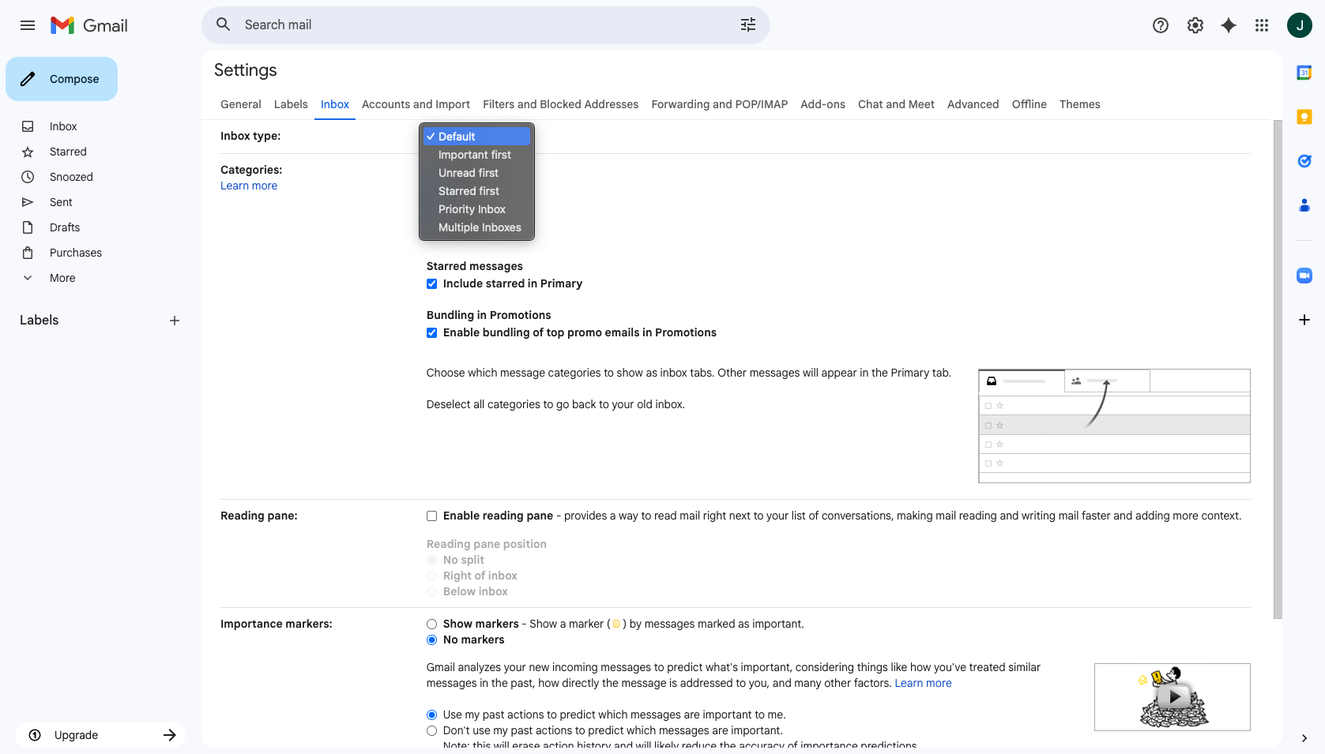
Task: Play the importance markers video thumbnail
Action: pyautogui.click(x=1173, y=697)
